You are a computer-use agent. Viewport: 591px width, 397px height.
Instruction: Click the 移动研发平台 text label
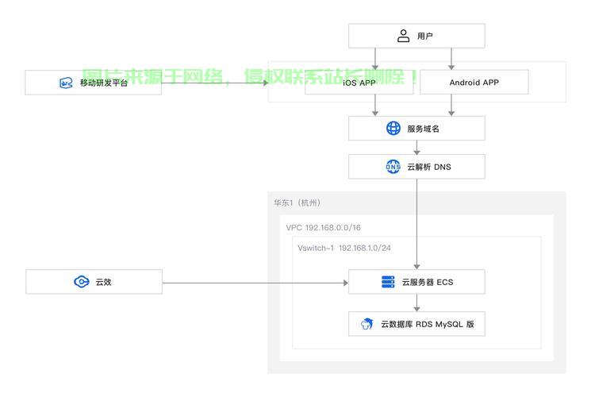(x=103, y=83)
